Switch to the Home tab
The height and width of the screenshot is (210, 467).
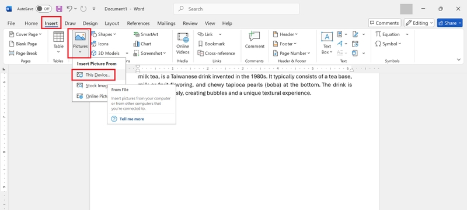click(x=31, y=23)
